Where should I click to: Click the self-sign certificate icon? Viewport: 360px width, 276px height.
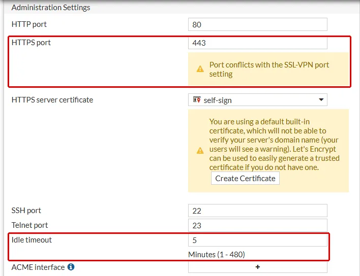(x=197, y=99)
